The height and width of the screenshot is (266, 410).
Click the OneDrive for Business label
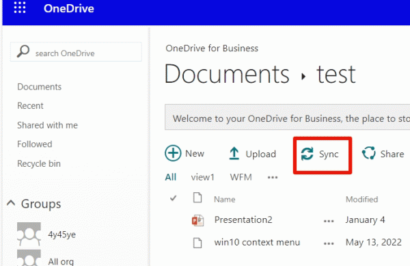pyautogui.click(x=212, y=49)
